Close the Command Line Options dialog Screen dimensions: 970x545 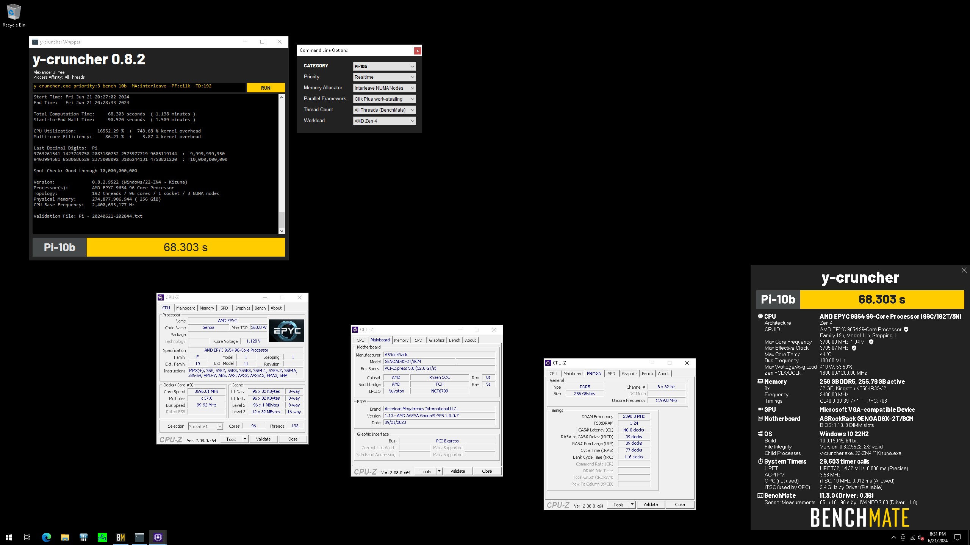tap(418, 51)
